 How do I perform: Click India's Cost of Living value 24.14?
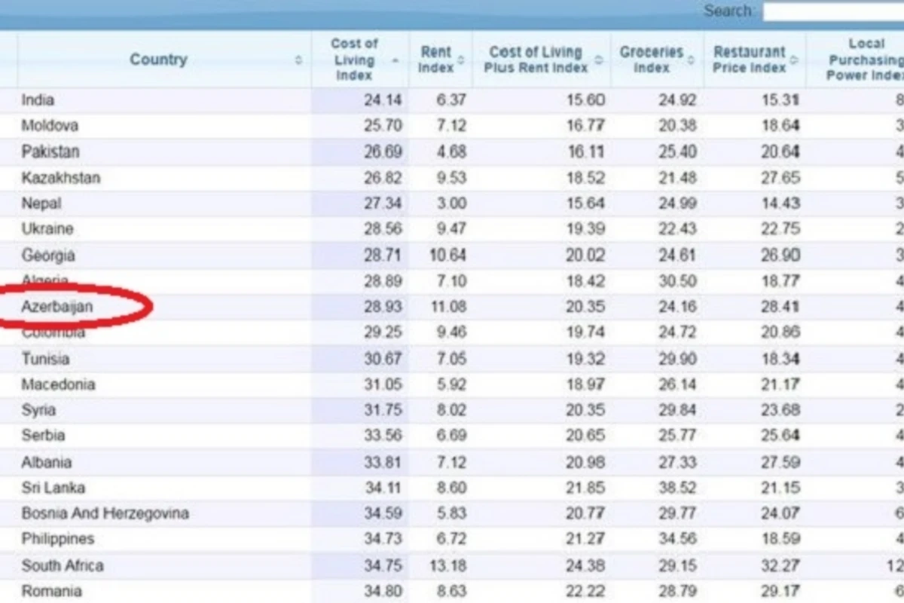click(x=383, y=100)
